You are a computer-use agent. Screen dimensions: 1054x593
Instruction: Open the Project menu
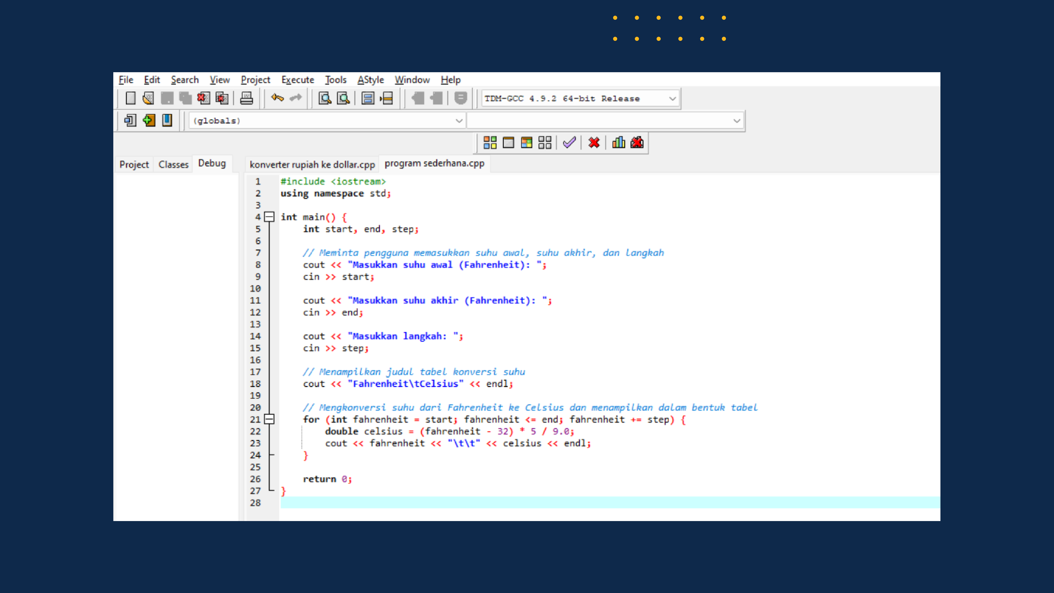pyautogui.click(x=255, y=80)
